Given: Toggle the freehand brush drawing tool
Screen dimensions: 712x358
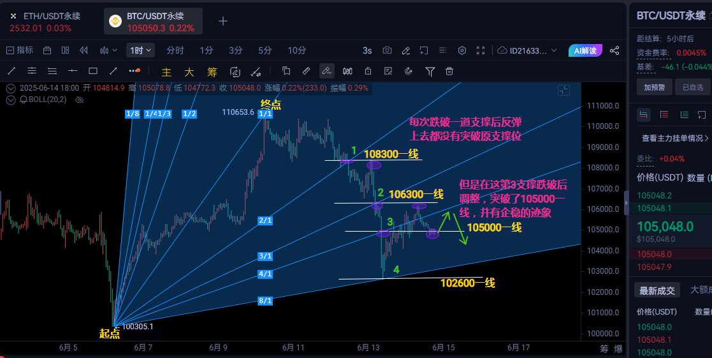Looking at the screenshot, I should (326, 71).
